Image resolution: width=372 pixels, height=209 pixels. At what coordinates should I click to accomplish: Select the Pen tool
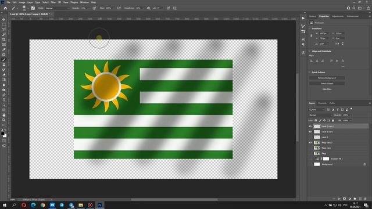4,95
